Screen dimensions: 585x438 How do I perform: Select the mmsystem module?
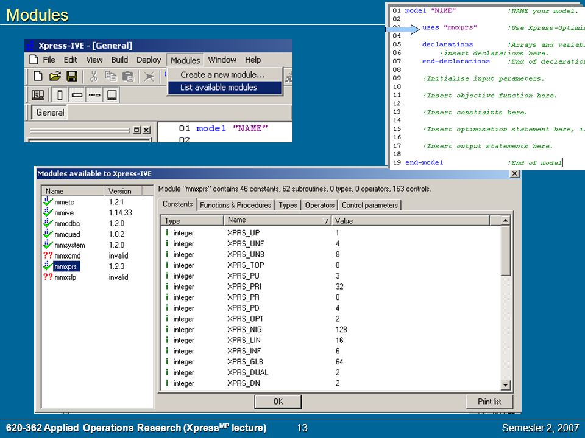click(69, 245)
